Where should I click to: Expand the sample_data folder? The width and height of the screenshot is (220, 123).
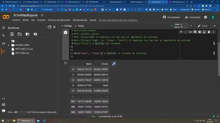pyautogui.click(x=9, y=45)
